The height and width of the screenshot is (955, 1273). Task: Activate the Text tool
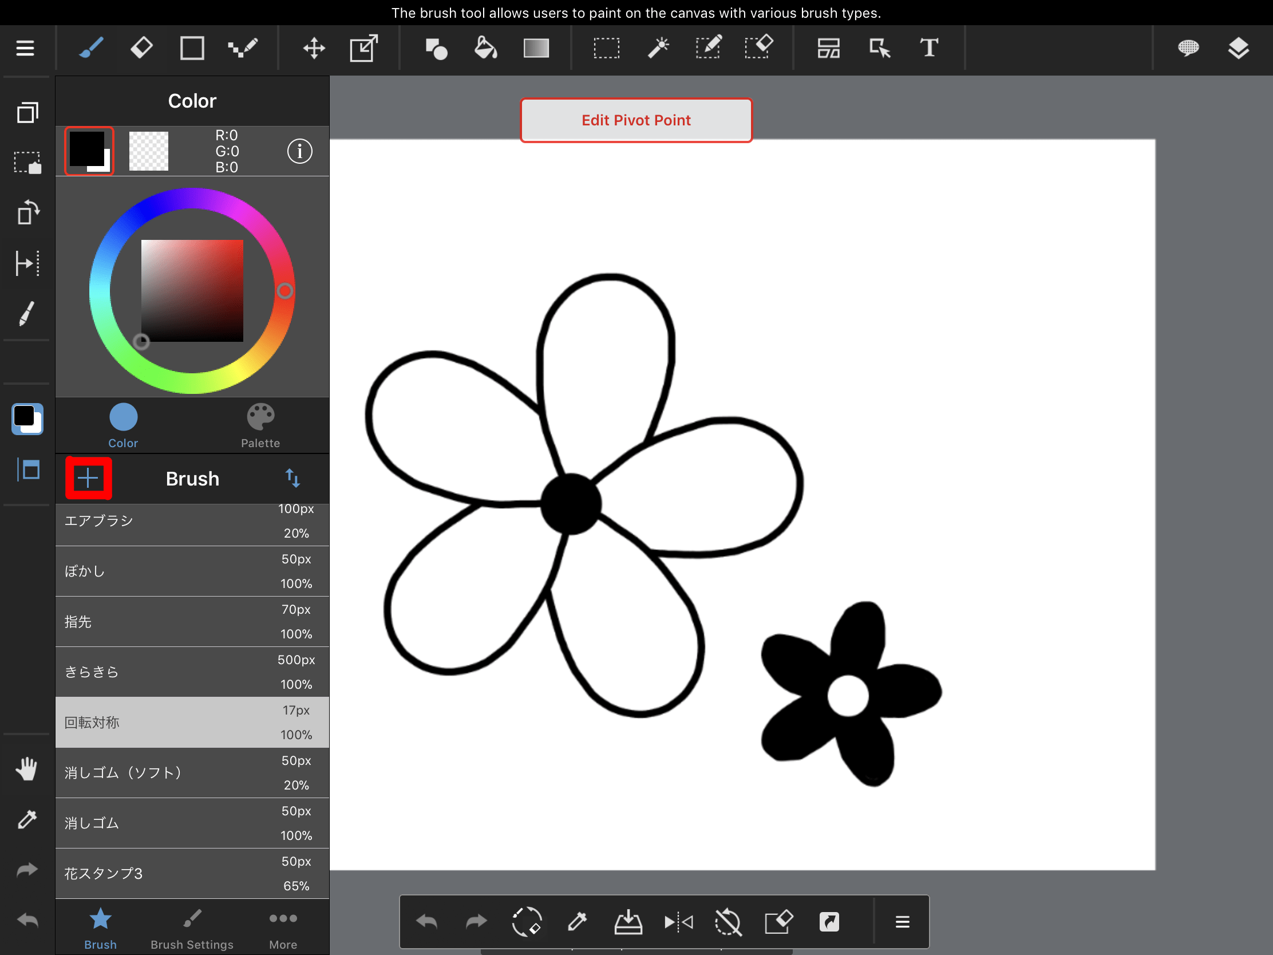click(x=929, y=48)
